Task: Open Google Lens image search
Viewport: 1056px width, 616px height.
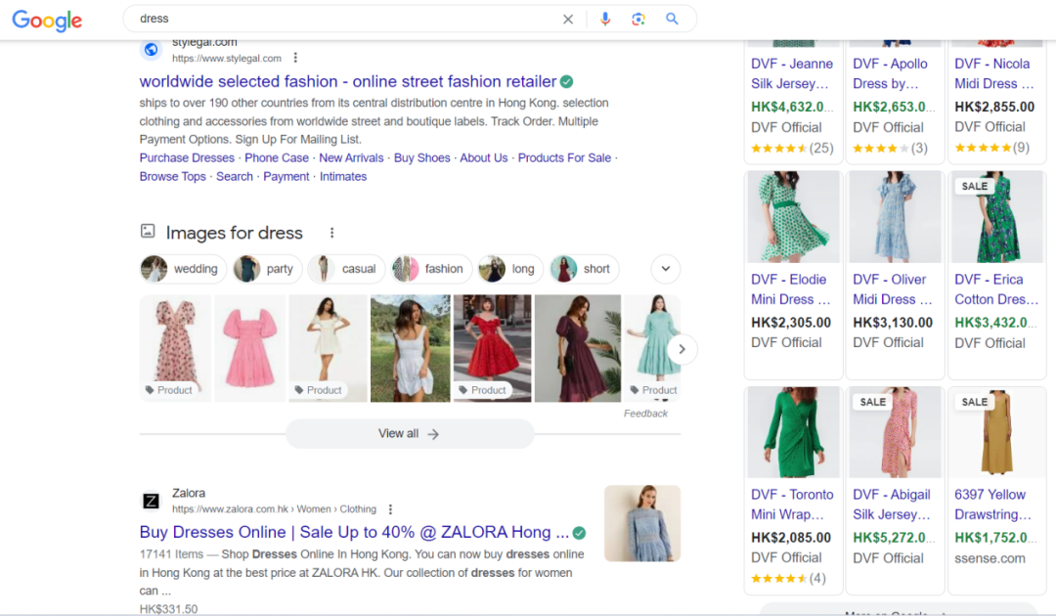Action: (638, 19)
